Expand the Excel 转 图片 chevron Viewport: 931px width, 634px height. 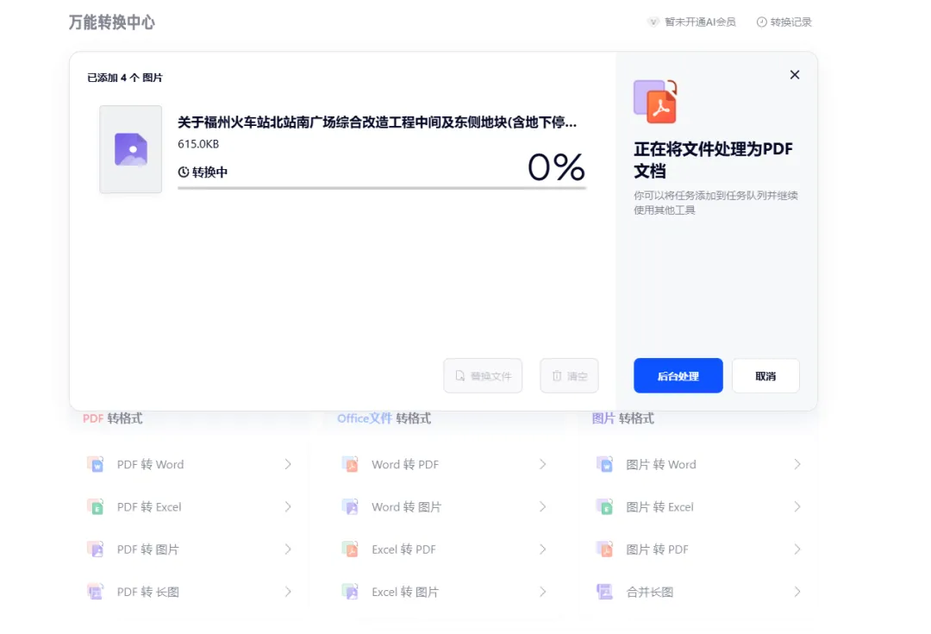pos(543,592)
